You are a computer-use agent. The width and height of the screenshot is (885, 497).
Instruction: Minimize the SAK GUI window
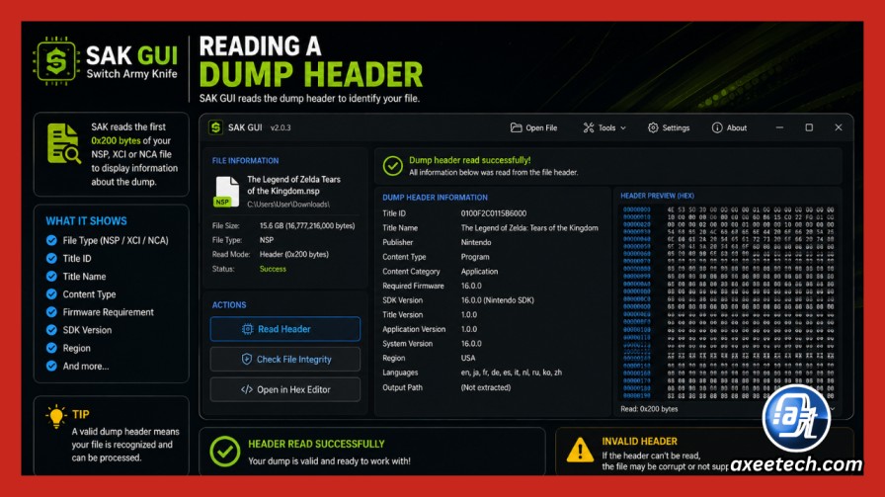pyautogui.click(x=779, y=127)
